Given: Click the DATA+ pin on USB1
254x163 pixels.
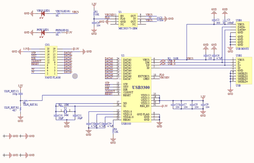Looking at the screenshot, I should click(242, 30).
